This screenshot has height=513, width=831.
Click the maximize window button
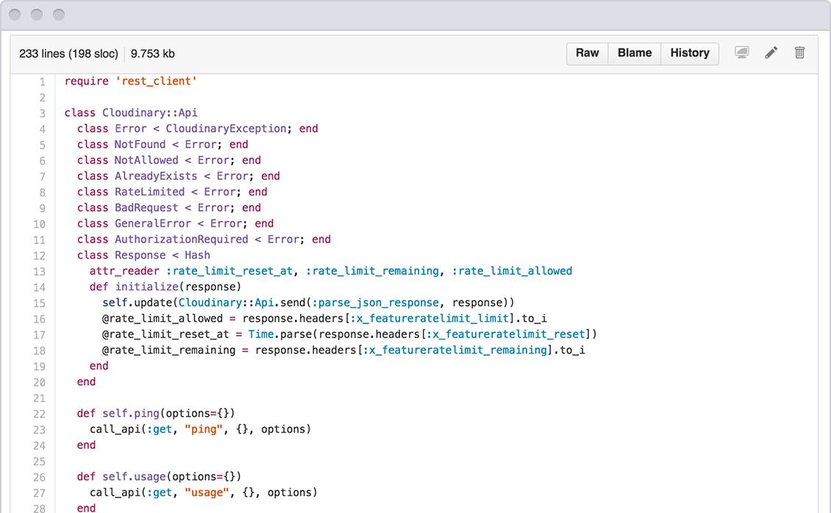pos(59,15)
